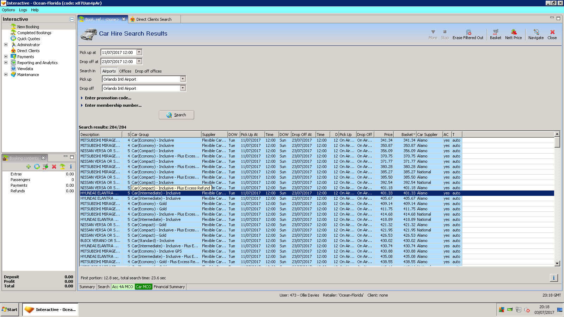Click the Windows Start button
564x317 pixels.
(10, 310)
